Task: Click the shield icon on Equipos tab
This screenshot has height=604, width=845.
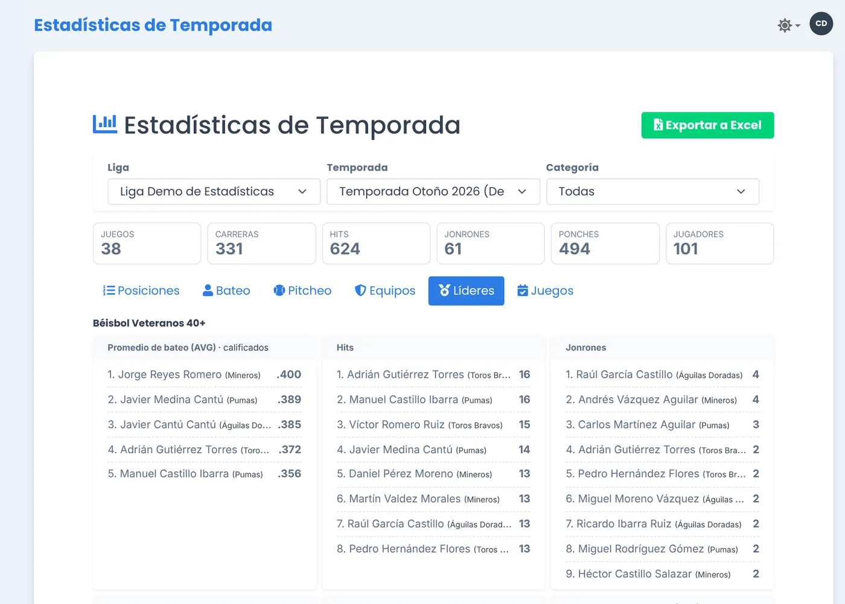Action: pyautogui.click(x=360, y=291)
